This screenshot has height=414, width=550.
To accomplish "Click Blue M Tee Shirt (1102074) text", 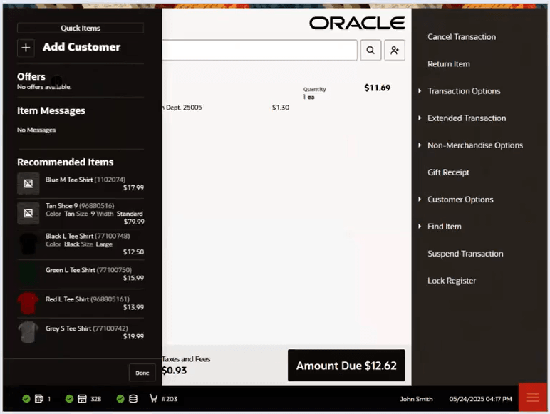I will tap(85, 180).
